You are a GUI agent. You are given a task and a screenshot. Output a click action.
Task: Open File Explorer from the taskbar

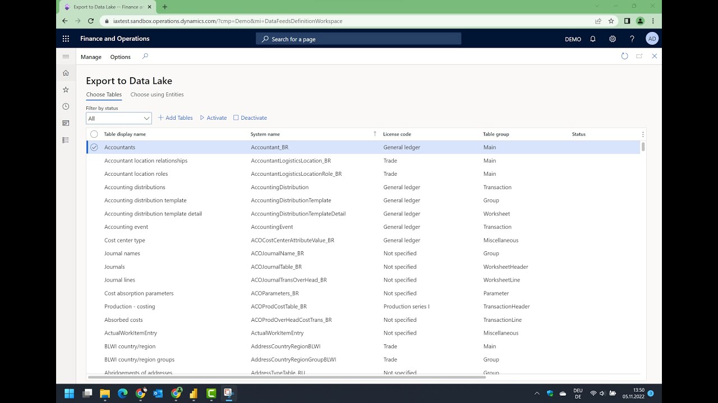105,393
